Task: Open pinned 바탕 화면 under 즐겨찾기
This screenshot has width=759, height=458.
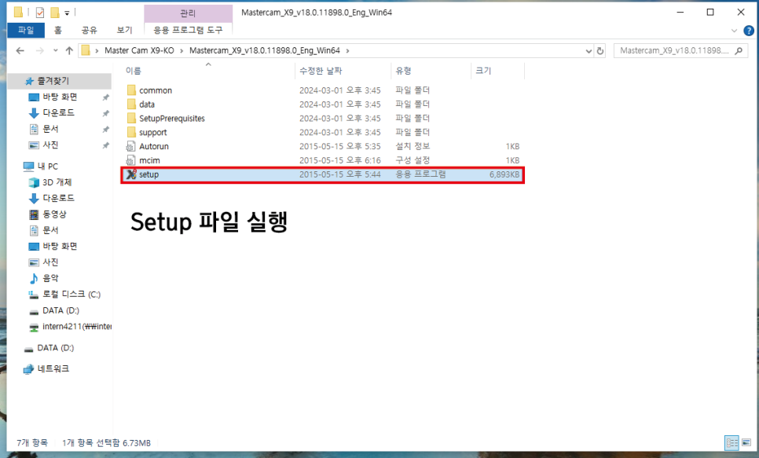Action: point(60,97)
